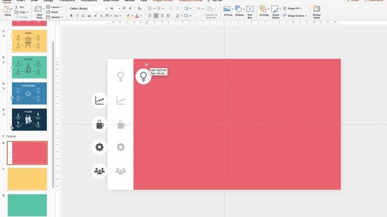Open the Layout dropdown
This screenshot has height=217, width=387.
pyautogui.click(x=54, y=7)
